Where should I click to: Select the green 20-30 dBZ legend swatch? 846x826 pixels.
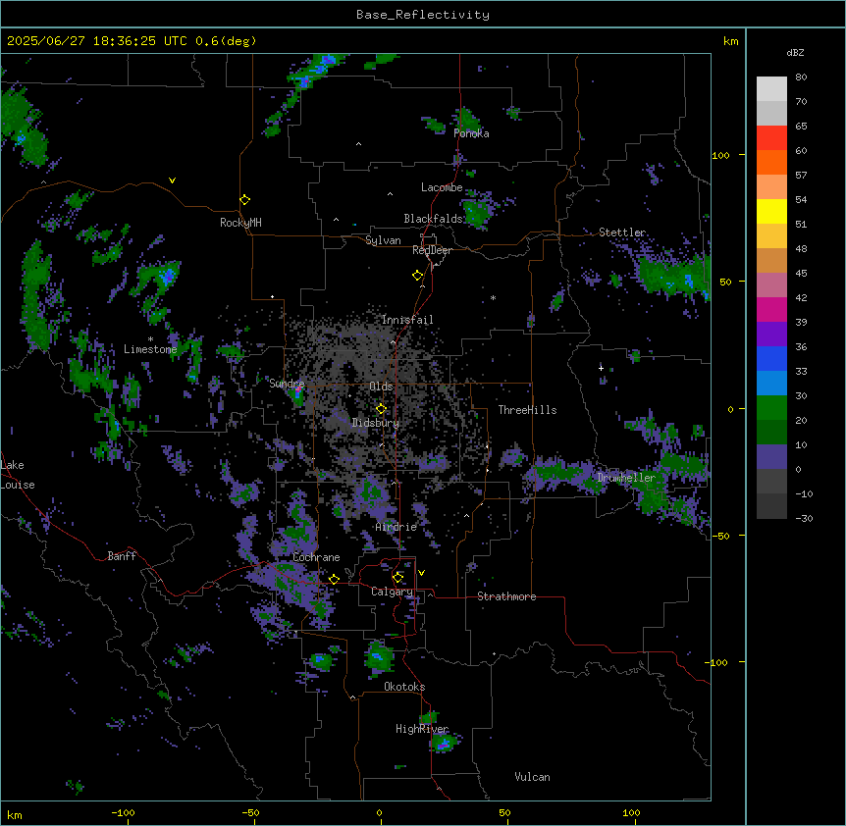[771, 408]
